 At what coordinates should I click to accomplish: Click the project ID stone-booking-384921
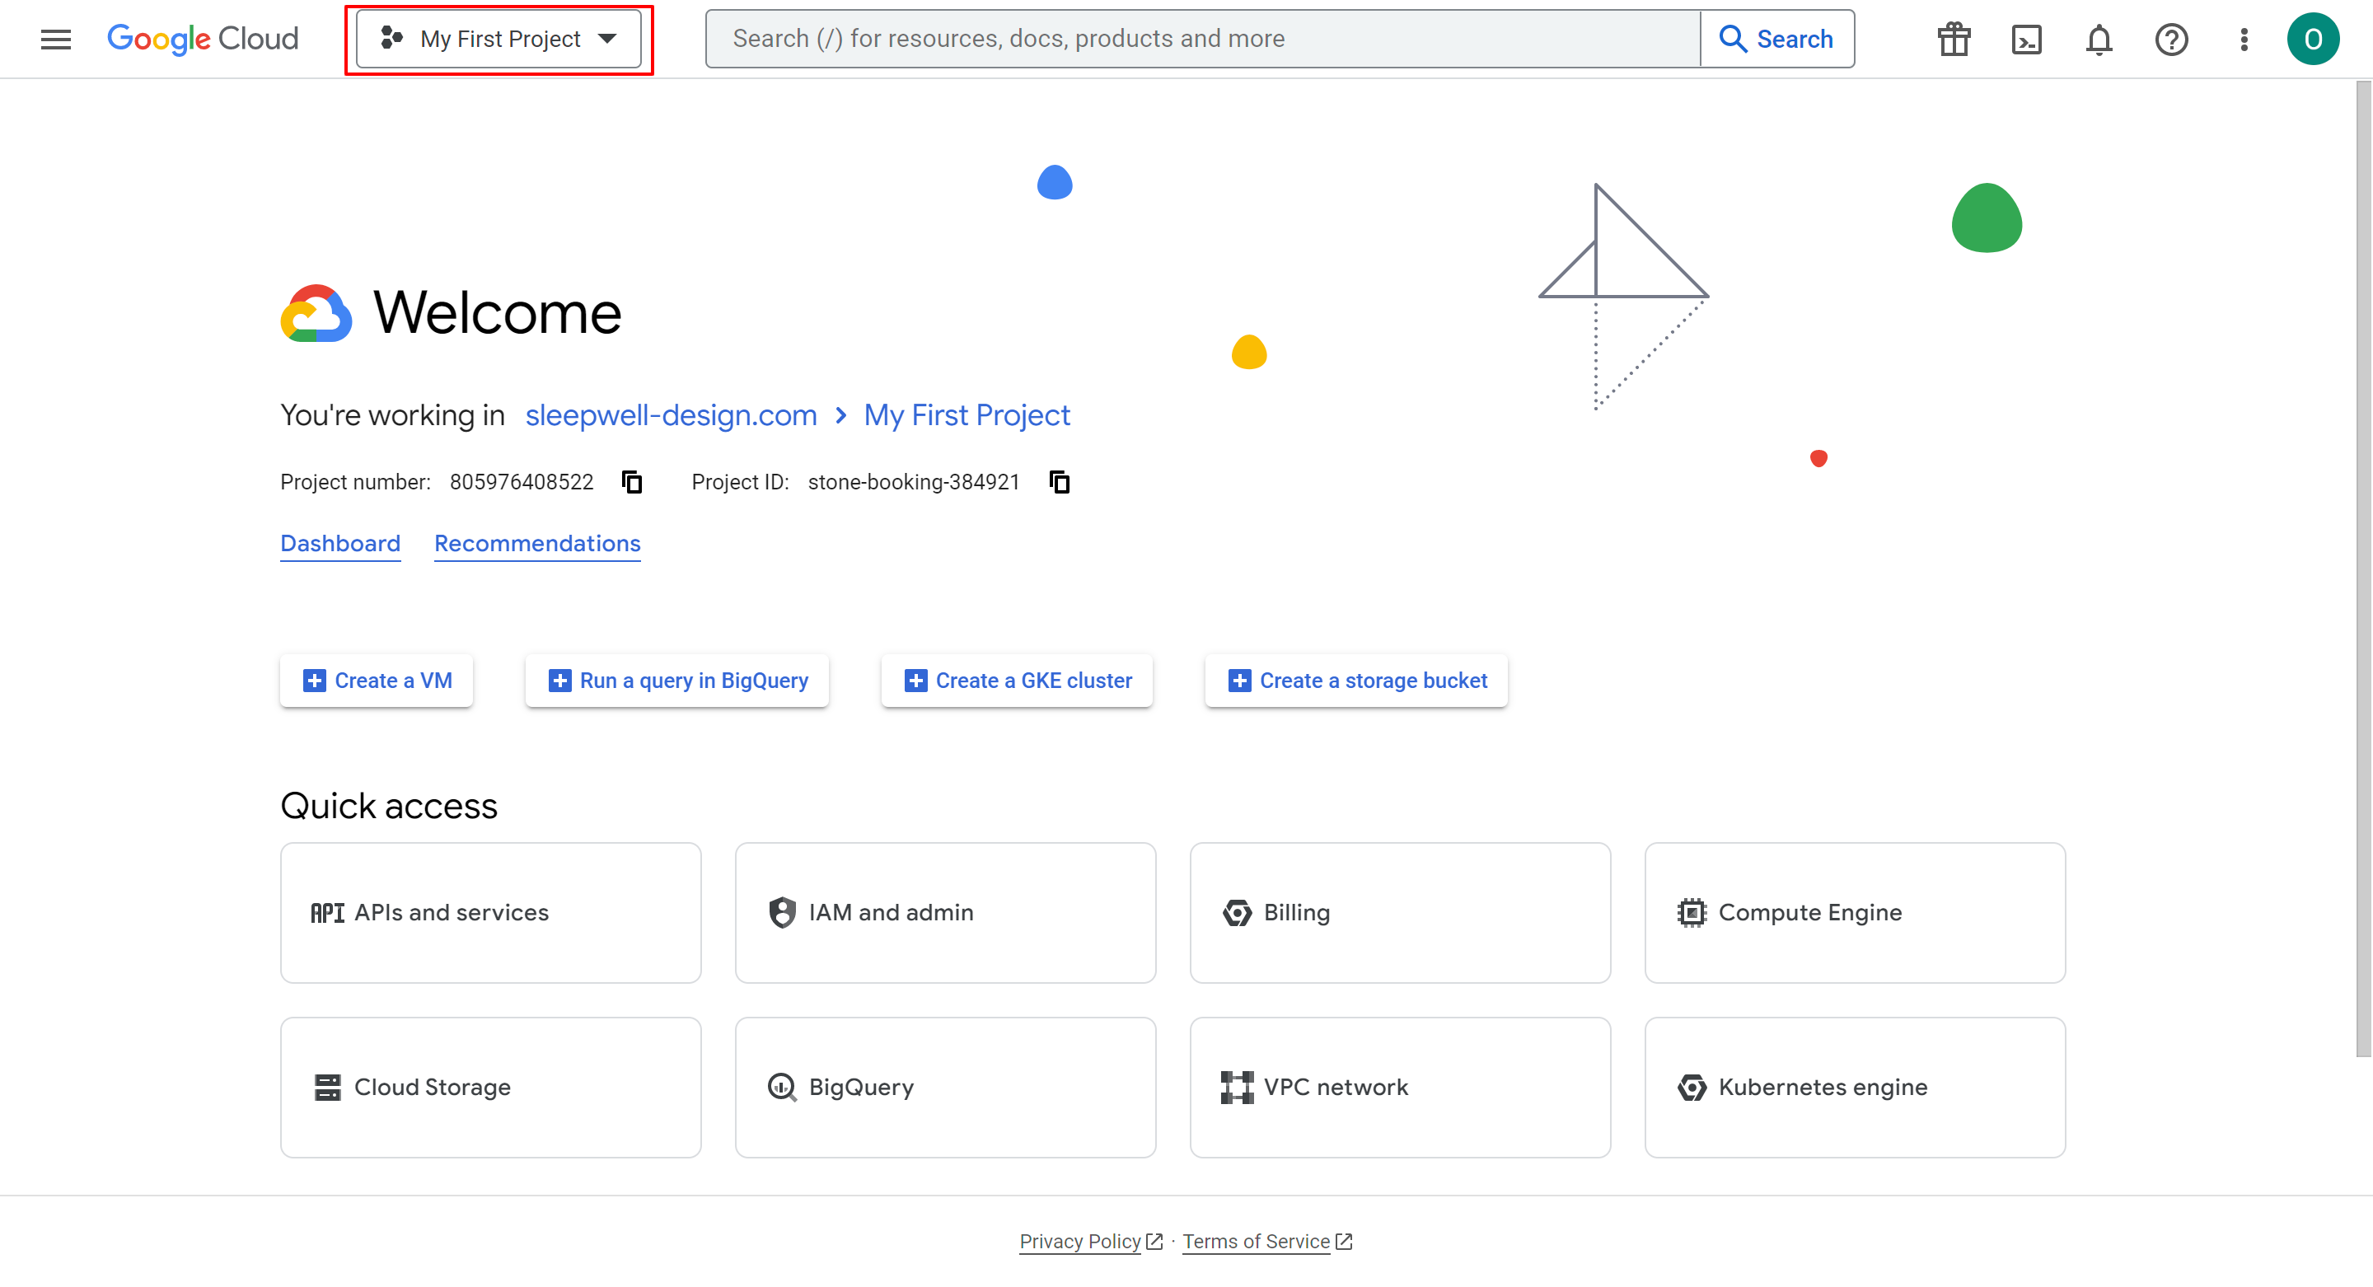pos(913,482)
